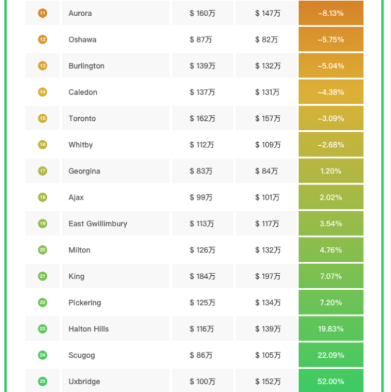The width and height of the screenshot is (391, 392).
Task: Click the rank 24 badge beside Scugog
Action: pyautogui.click(x=42, y=355)
